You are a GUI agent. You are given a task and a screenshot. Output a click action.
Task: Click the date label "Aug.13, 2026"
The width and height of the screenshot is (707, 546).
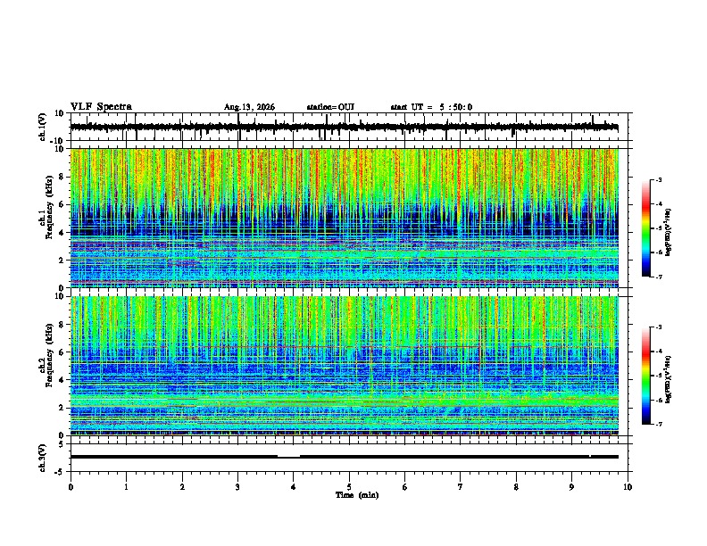[x=249, y=107]
